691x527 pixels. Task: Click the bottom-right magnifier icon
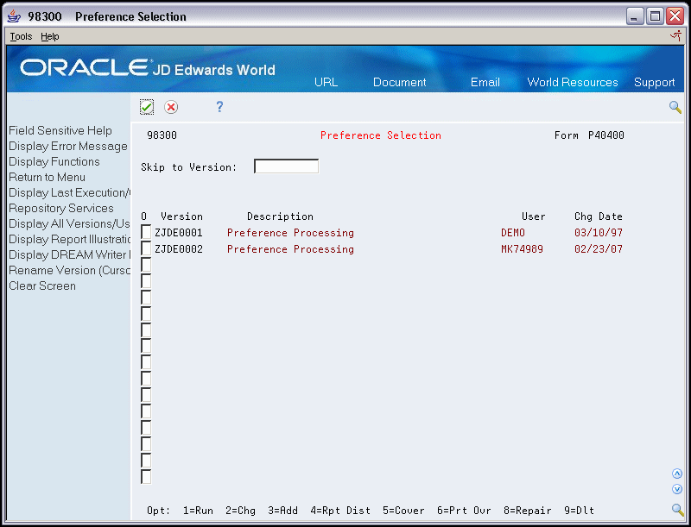point(677,510)
